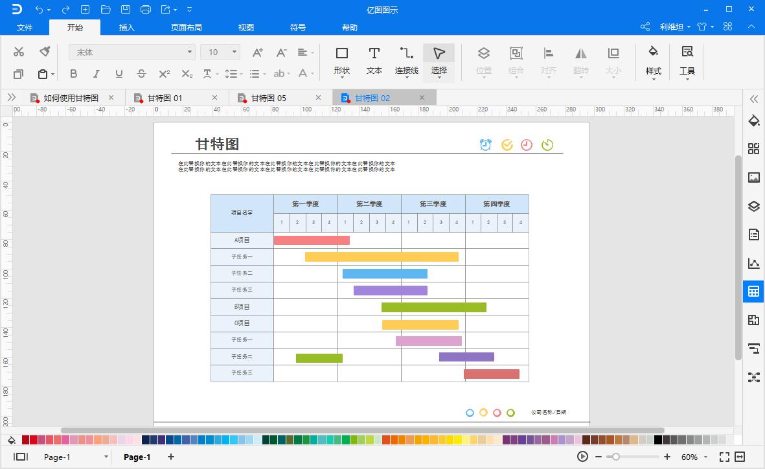Viewport: 765px width, 469px height.
Task: Toggle italic formatting
Action: coord(96,74)
